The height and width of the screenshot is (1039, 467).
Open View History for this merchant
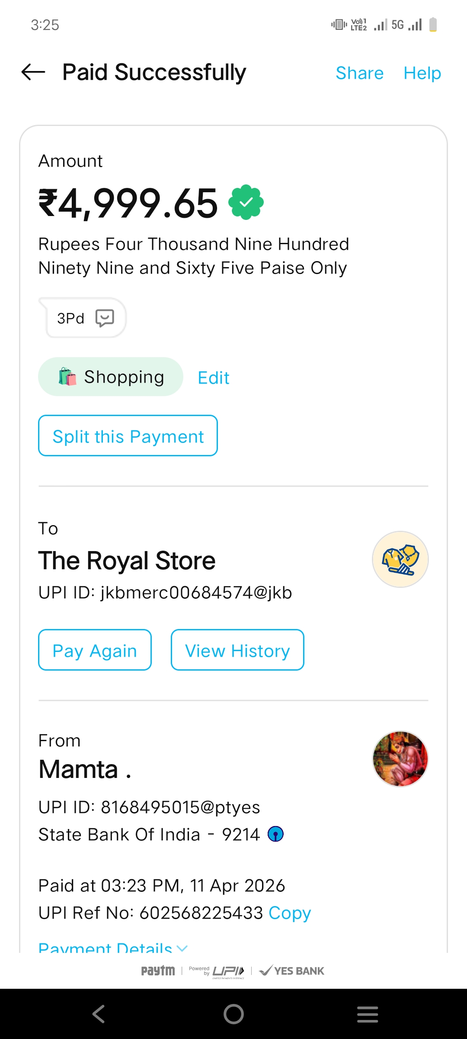tap(237, 650)
